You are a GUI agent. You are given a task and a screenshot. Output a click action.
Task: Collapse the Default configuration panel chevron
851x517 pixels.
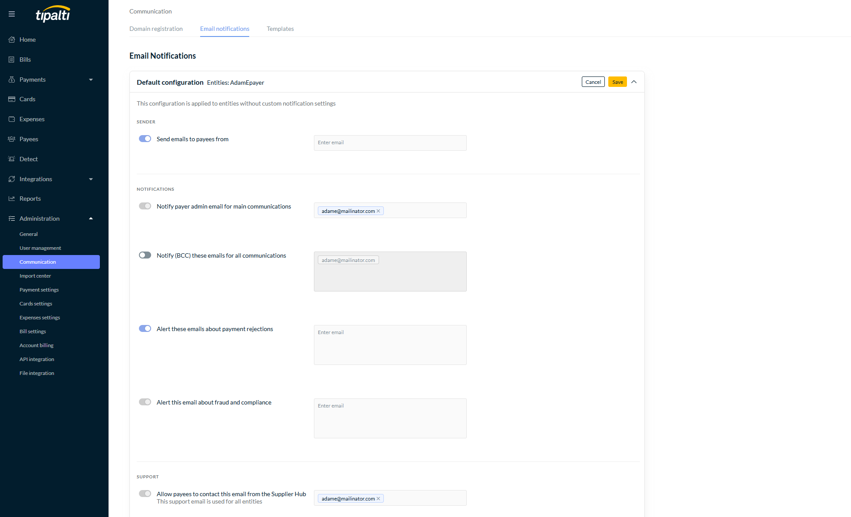(x=634, y=82)
